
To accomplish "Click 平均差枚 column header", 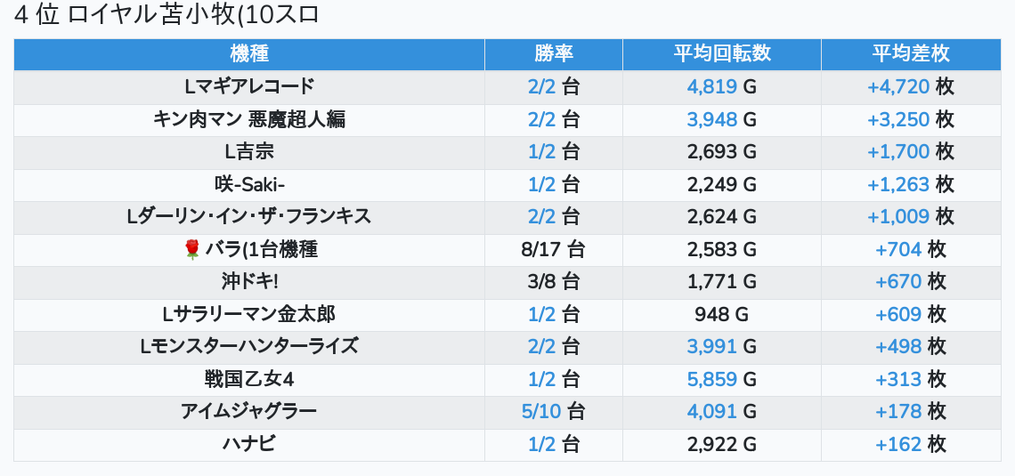I will click(x=910, y=53).
